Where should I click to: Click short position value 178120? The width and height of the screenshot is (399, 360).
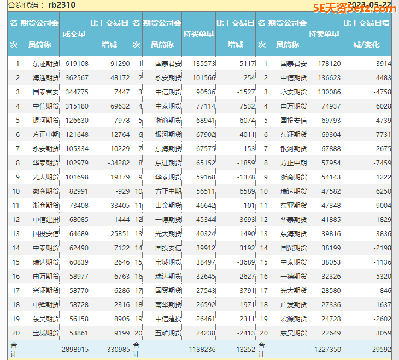pyautogui.click(x=329, y=64)
